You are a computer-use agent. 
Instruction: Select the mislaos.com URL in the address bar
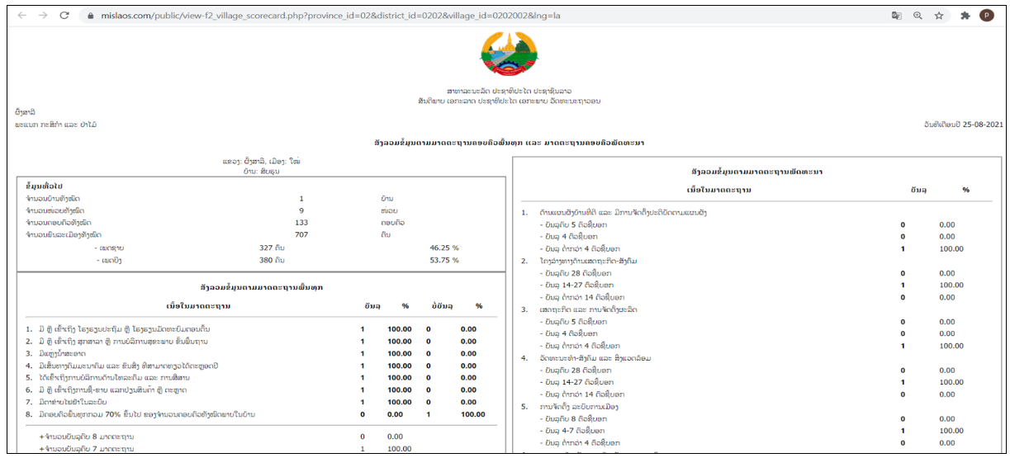click(x=332, y=16)
